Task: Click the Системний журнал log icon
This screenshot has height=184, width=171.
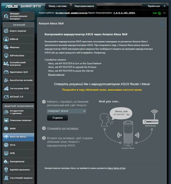Action: pos(6,178)
